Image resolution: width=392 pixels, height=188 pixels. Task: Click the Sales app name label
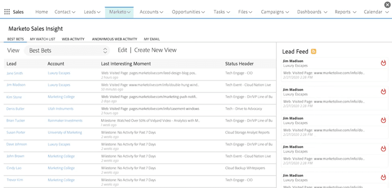coord(18,12)
